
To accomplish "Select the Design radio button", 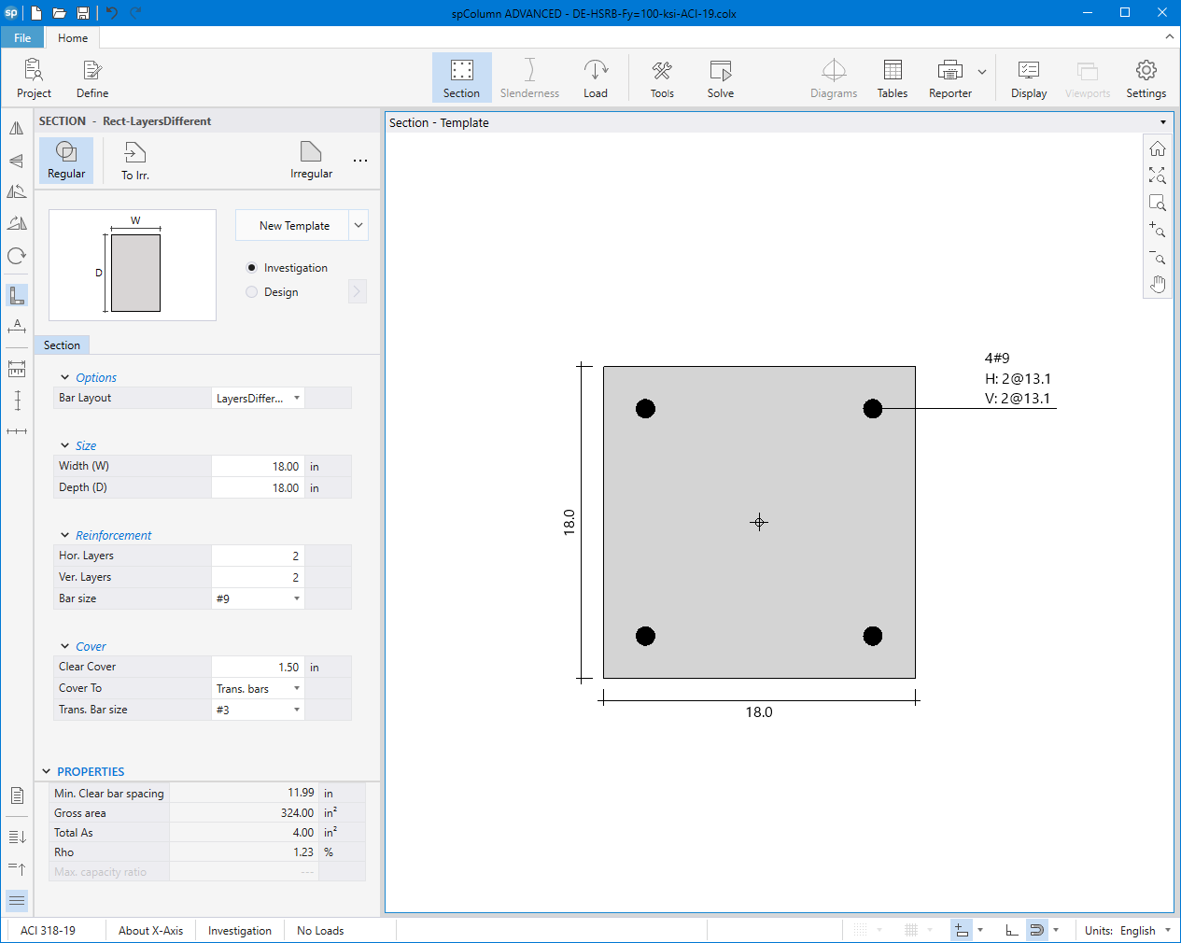I will [251, 292].
